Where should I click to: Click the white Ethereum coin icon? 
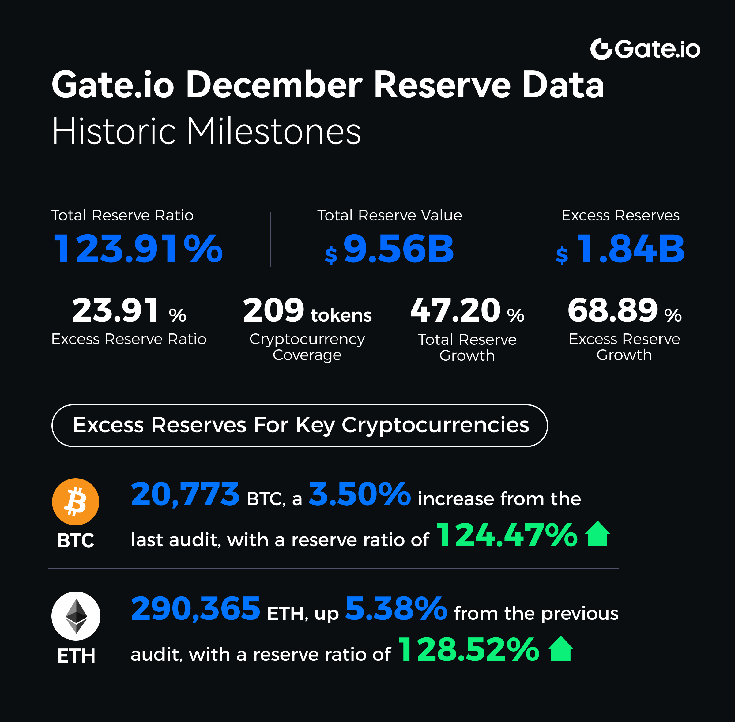76,616
